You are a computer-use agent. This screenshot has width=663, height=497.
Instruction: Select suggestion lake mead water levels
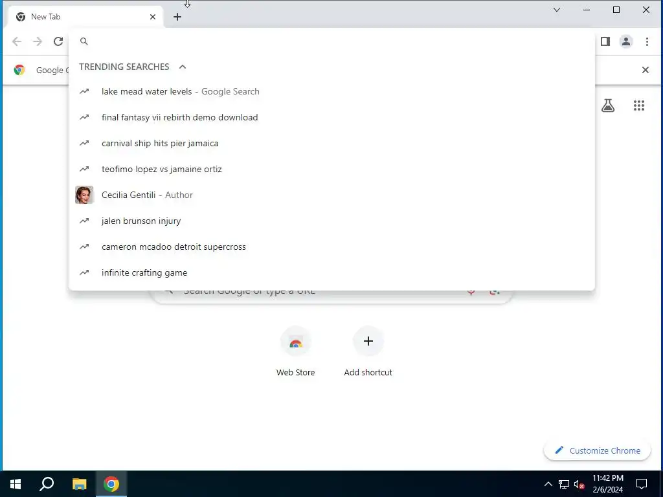331,92
